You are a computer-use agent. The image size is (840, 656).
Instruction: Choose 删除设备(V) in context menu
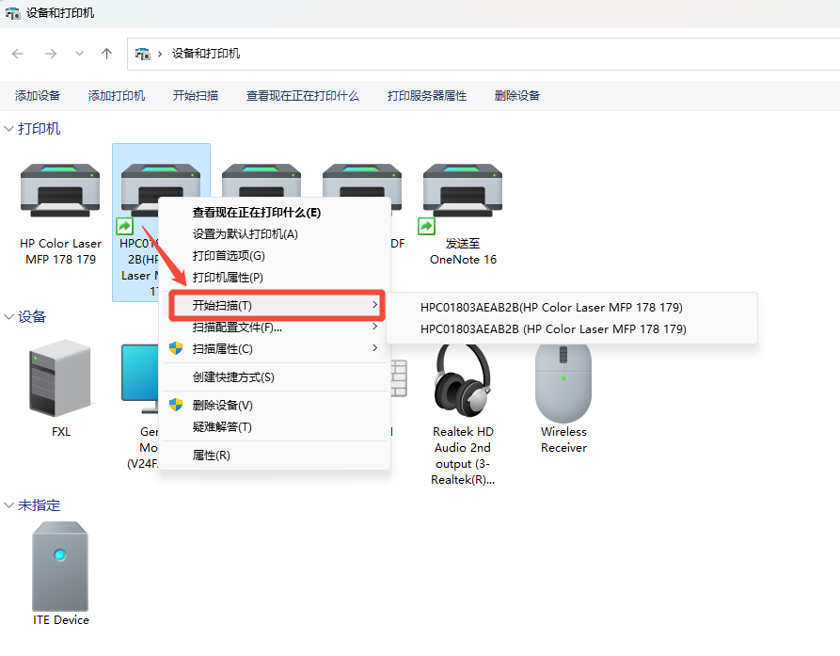click(x=275, y=405)
